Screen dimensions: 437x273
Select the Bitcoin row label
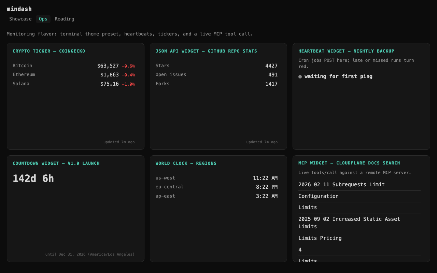tap(23, 66)
